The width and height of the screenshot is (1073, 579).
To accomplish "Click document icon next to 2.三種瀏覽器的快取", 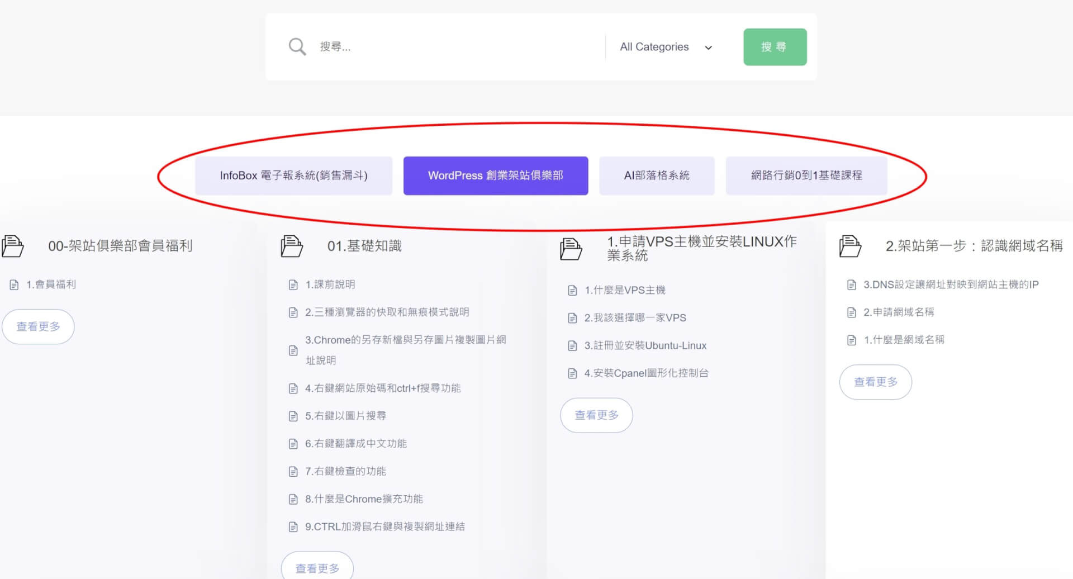I will pyautogui.click(x=293, y=312).
